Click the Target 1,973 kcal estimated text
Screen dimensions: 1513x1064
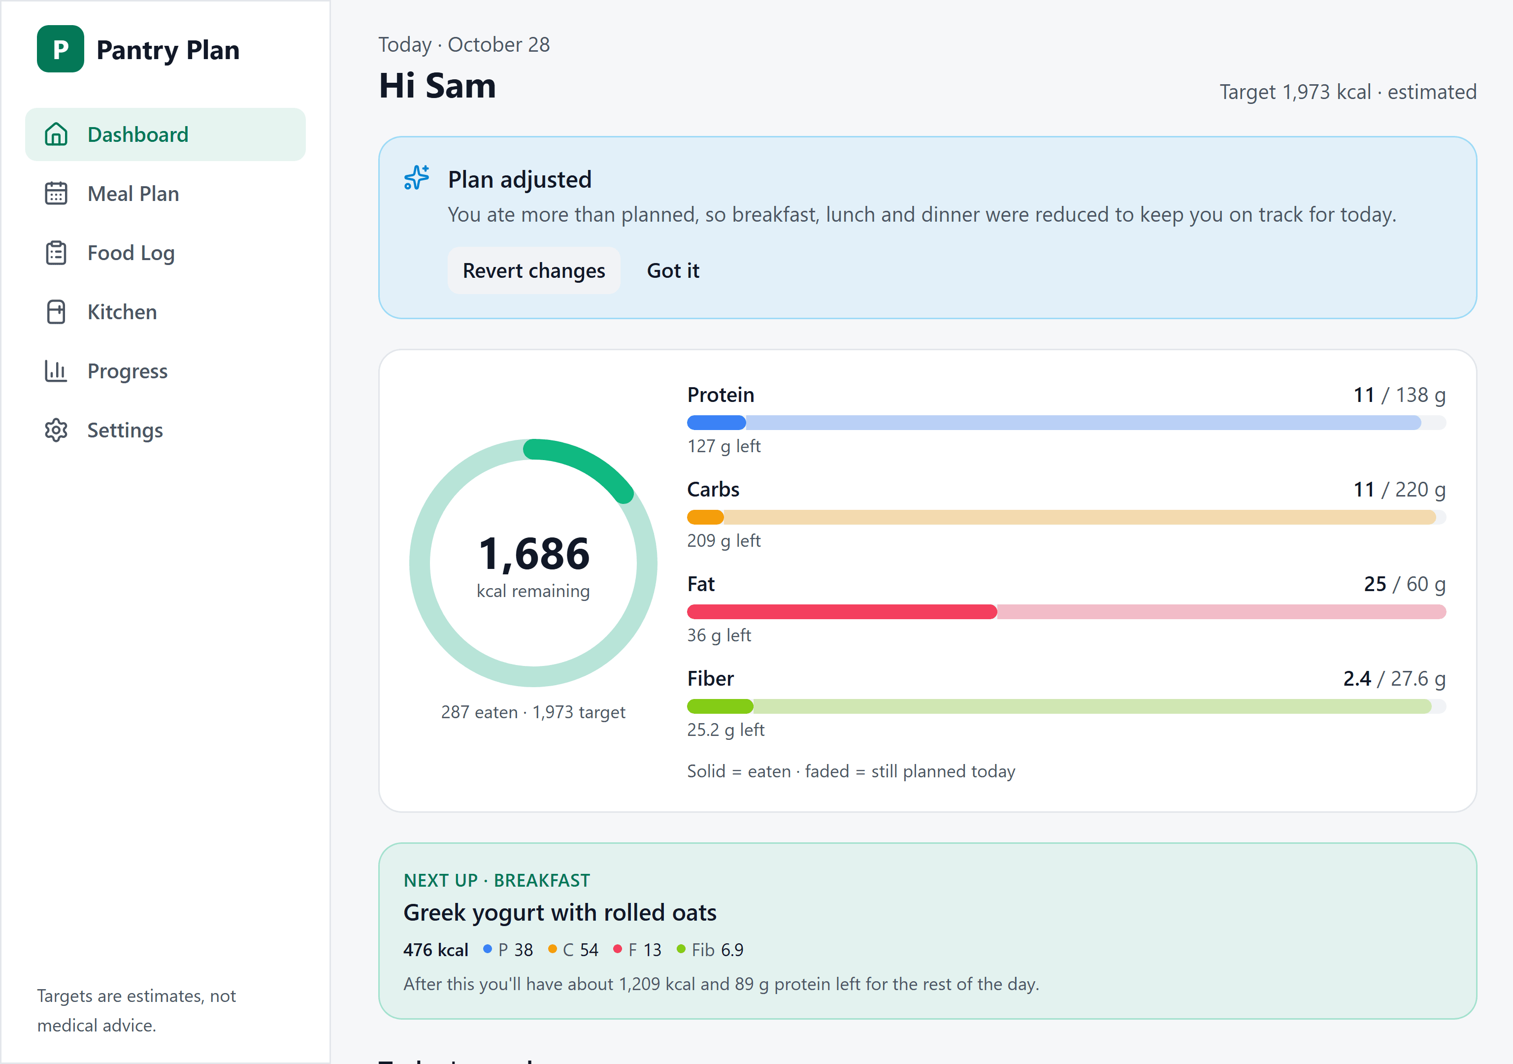1348,92
